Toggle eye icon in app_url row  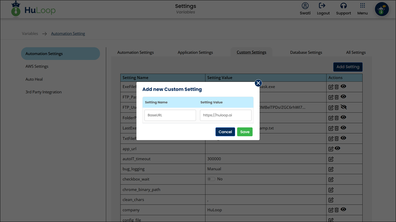pos(337,148)
